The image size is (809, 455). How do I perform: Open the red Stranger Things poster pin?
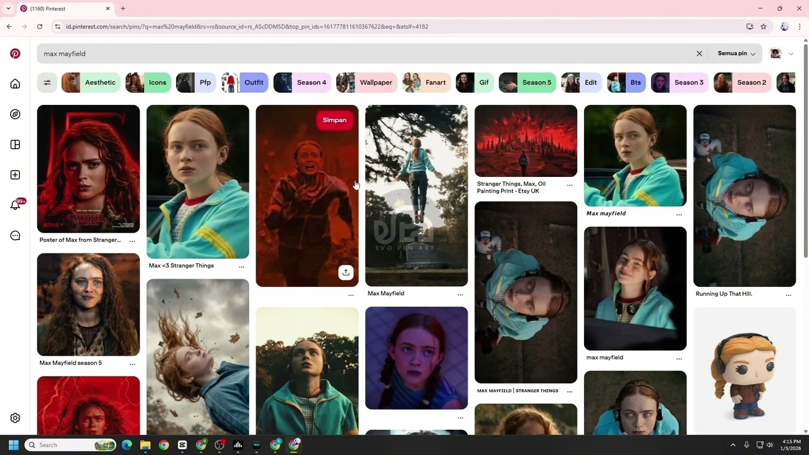pos(88,169)
